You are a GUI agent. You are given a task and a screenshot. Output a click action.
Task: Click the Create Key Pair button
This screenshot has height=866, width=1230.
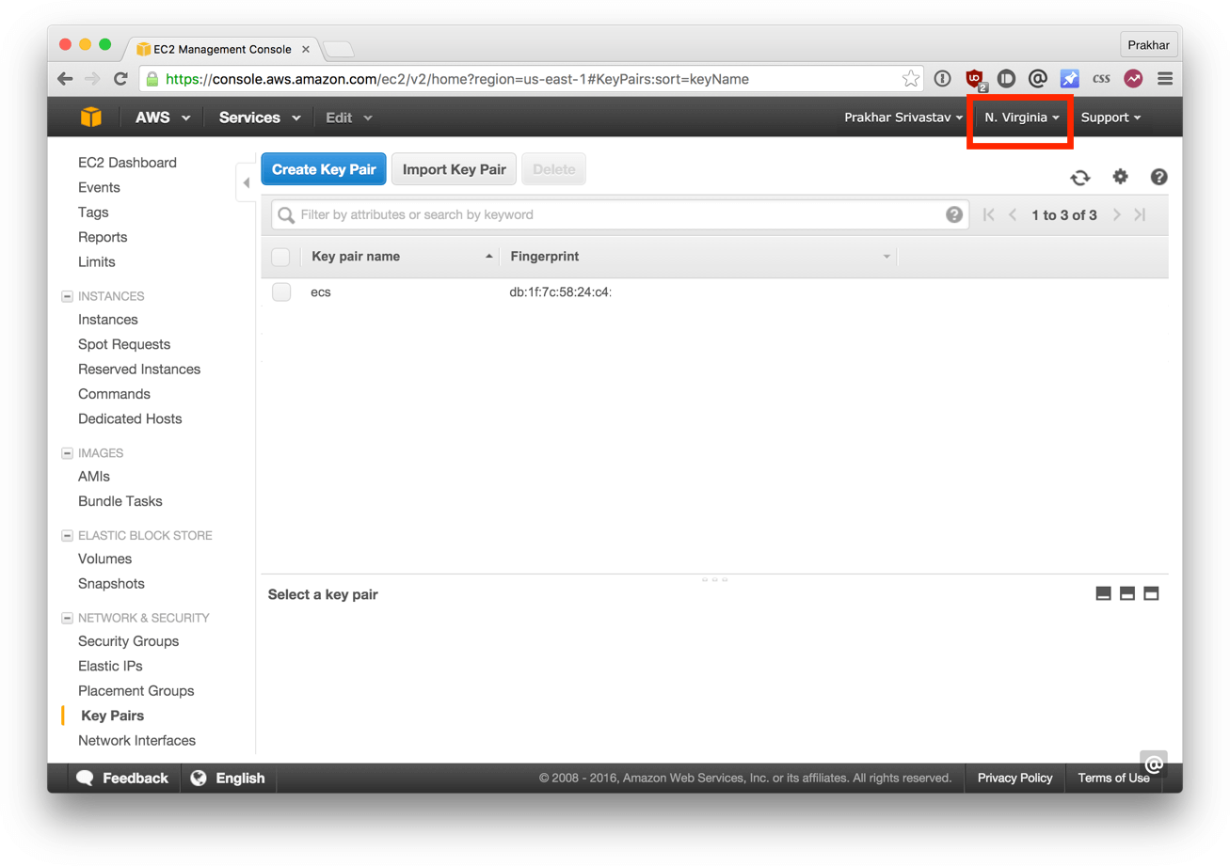click(324, 170)
